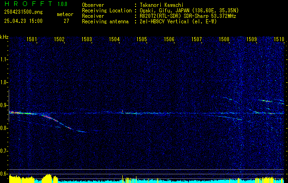Screen dimensions: 288x183
Task: Click time marker 1504
Action: click(x=114, y=39)
